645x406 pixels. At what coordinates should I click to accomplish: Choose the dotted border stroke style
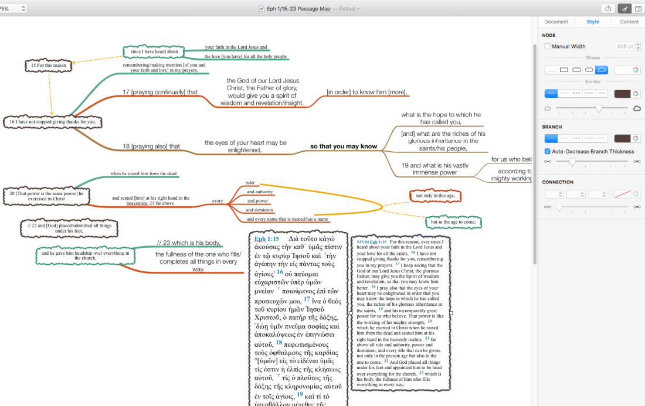click(565, 93)
